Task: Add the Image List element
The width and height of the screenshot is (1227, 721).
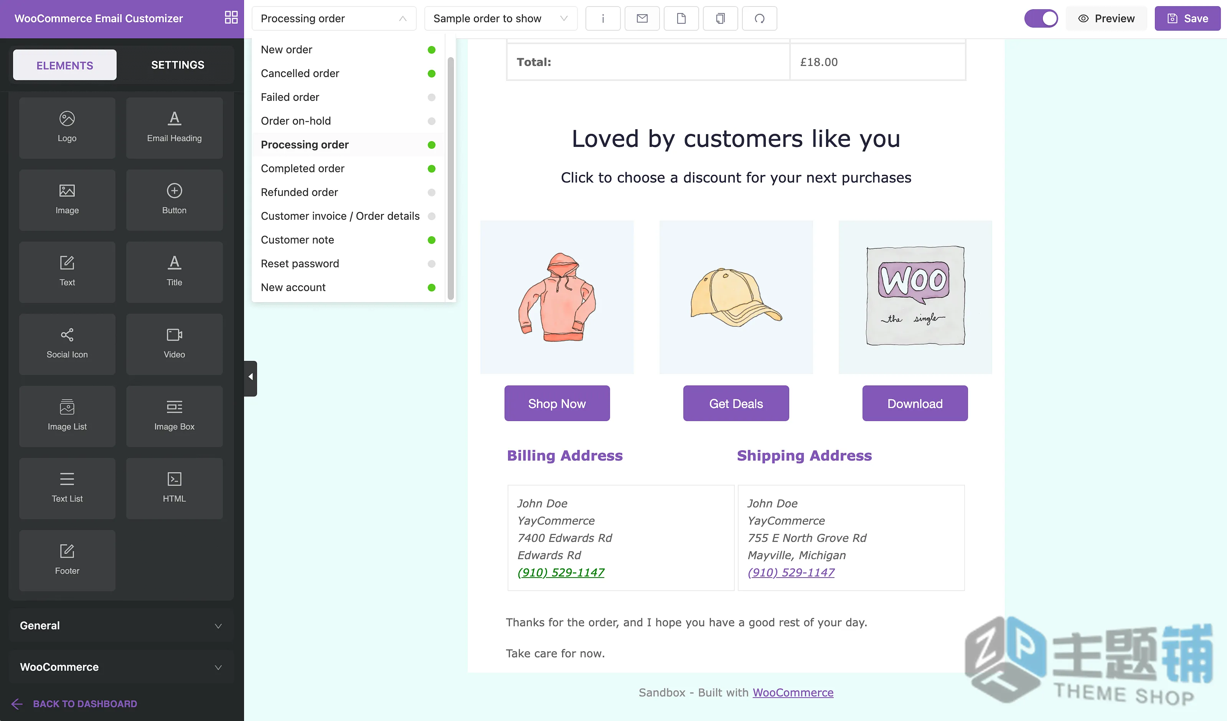Action: click(67, 416)
